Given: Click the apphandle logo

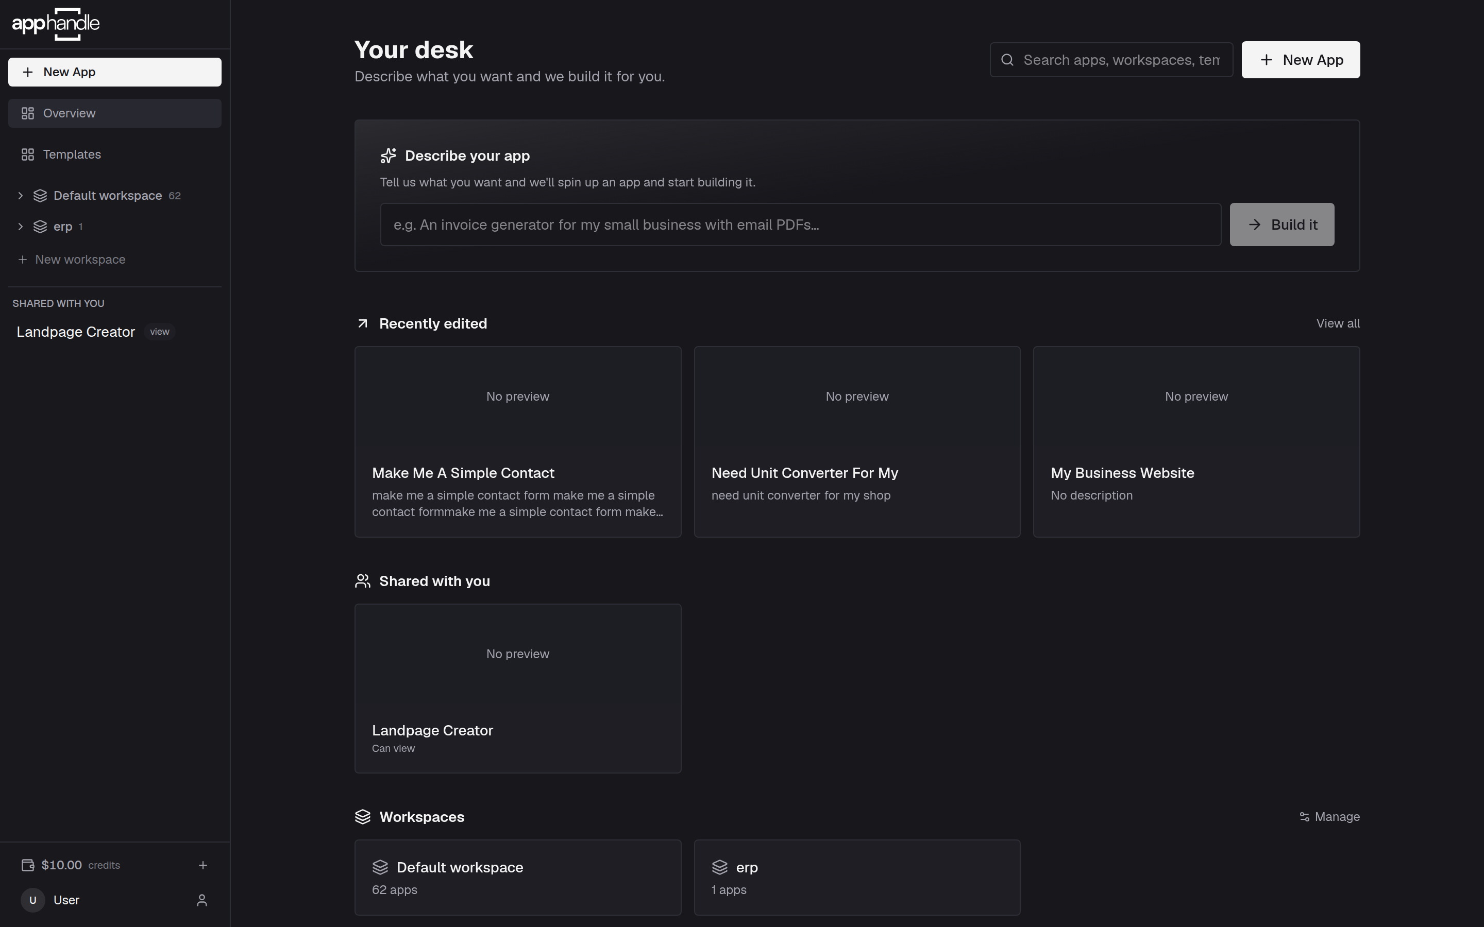Looking at the screenshot, I should [56, 24].
